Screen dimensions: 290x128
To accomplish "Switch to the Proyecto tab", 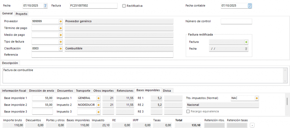I will click(22, 14).
